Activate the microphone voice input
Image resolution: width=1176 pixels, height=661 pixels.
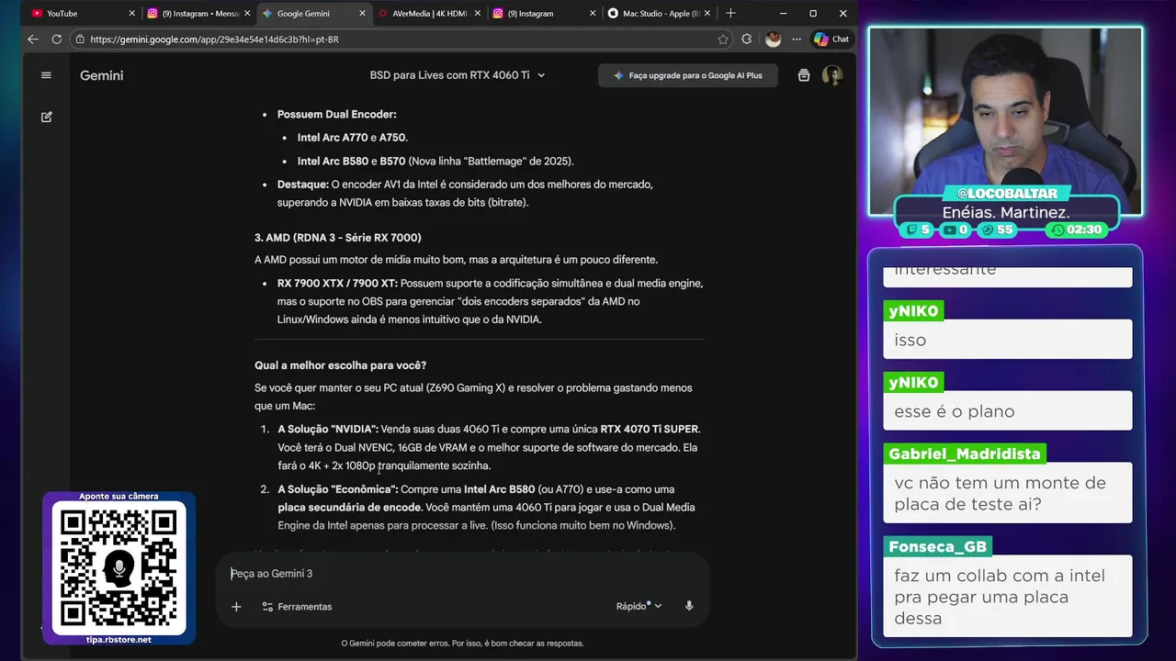[x=689, y=607]
